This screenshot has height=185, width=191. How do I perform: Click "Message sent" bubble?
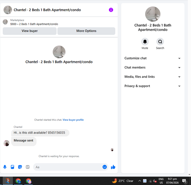point(24,141)
